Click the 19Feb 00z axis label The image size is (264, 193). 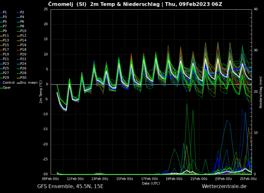point(174,179)
